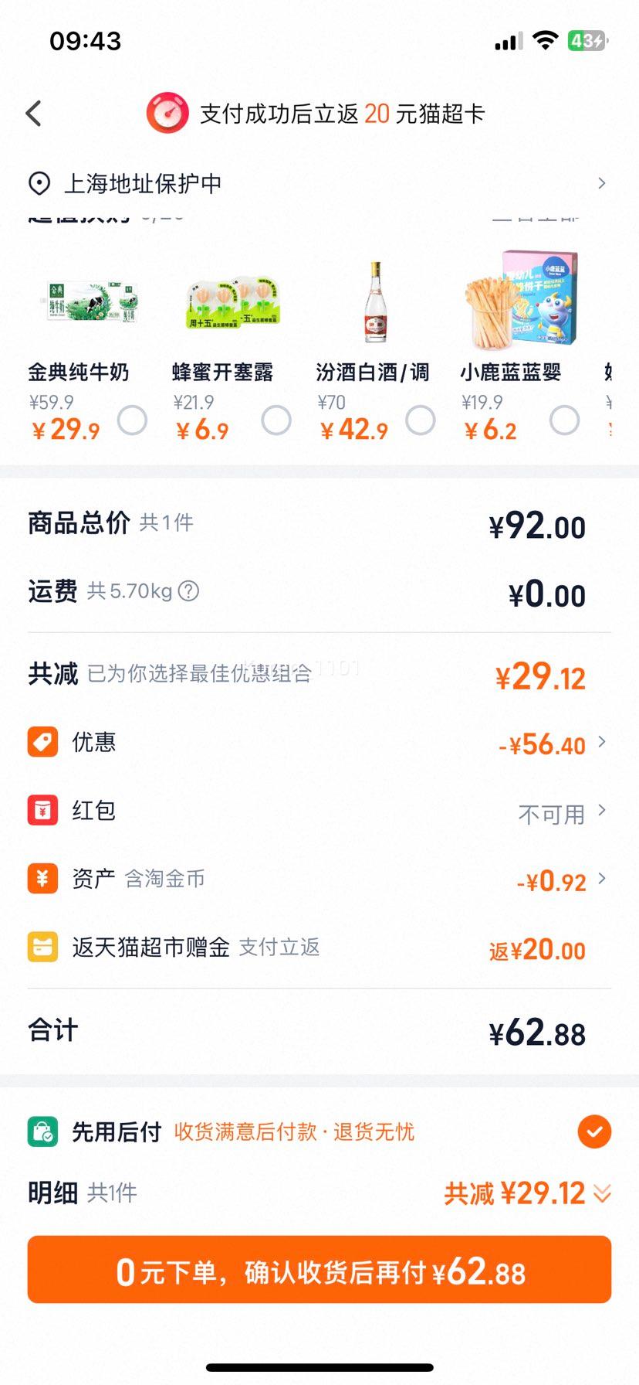Tap the green 先用后付 bag icon

[42, 1132]
